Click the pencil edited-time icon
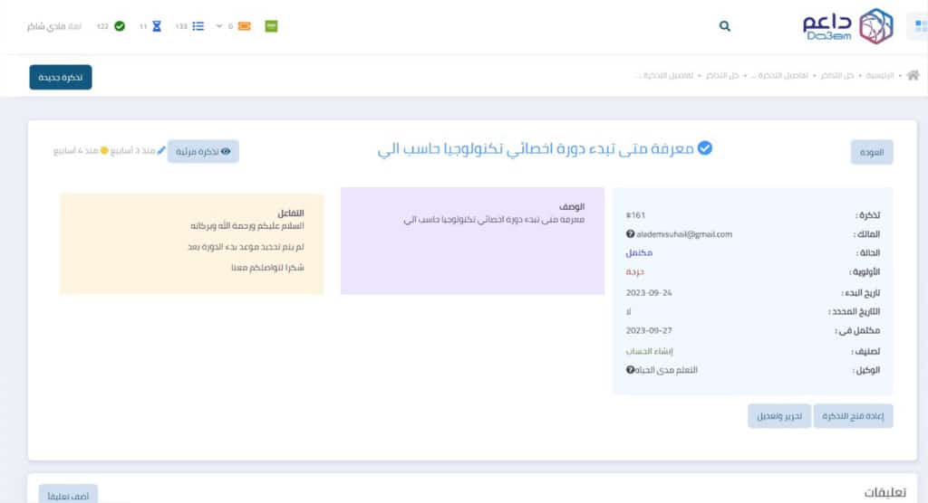 click(x=161, y=151)
